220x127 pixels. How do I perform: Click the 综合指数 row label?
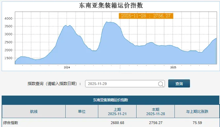(x=11, y=123)
